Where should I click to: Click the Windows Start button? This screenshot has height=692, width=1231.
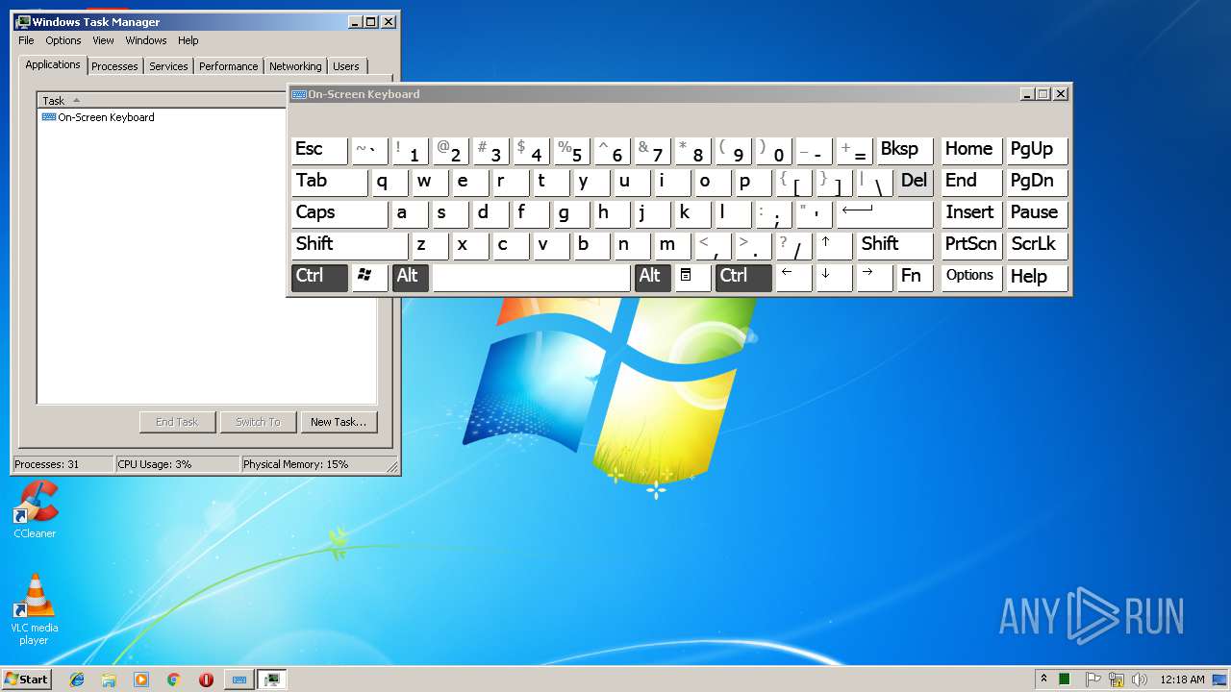[27, 680]
